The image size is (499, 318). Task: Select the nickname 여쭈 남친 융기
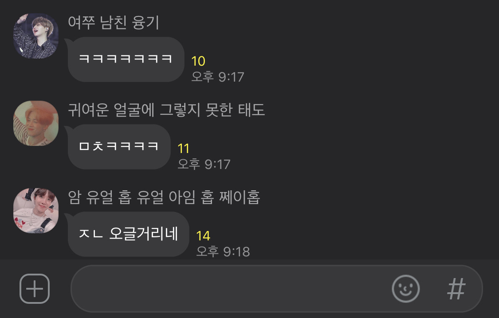coord(114,22)
